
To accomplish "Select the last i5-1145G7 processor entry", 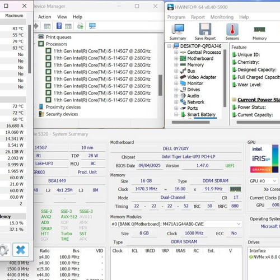I will (x=102, y=100).
